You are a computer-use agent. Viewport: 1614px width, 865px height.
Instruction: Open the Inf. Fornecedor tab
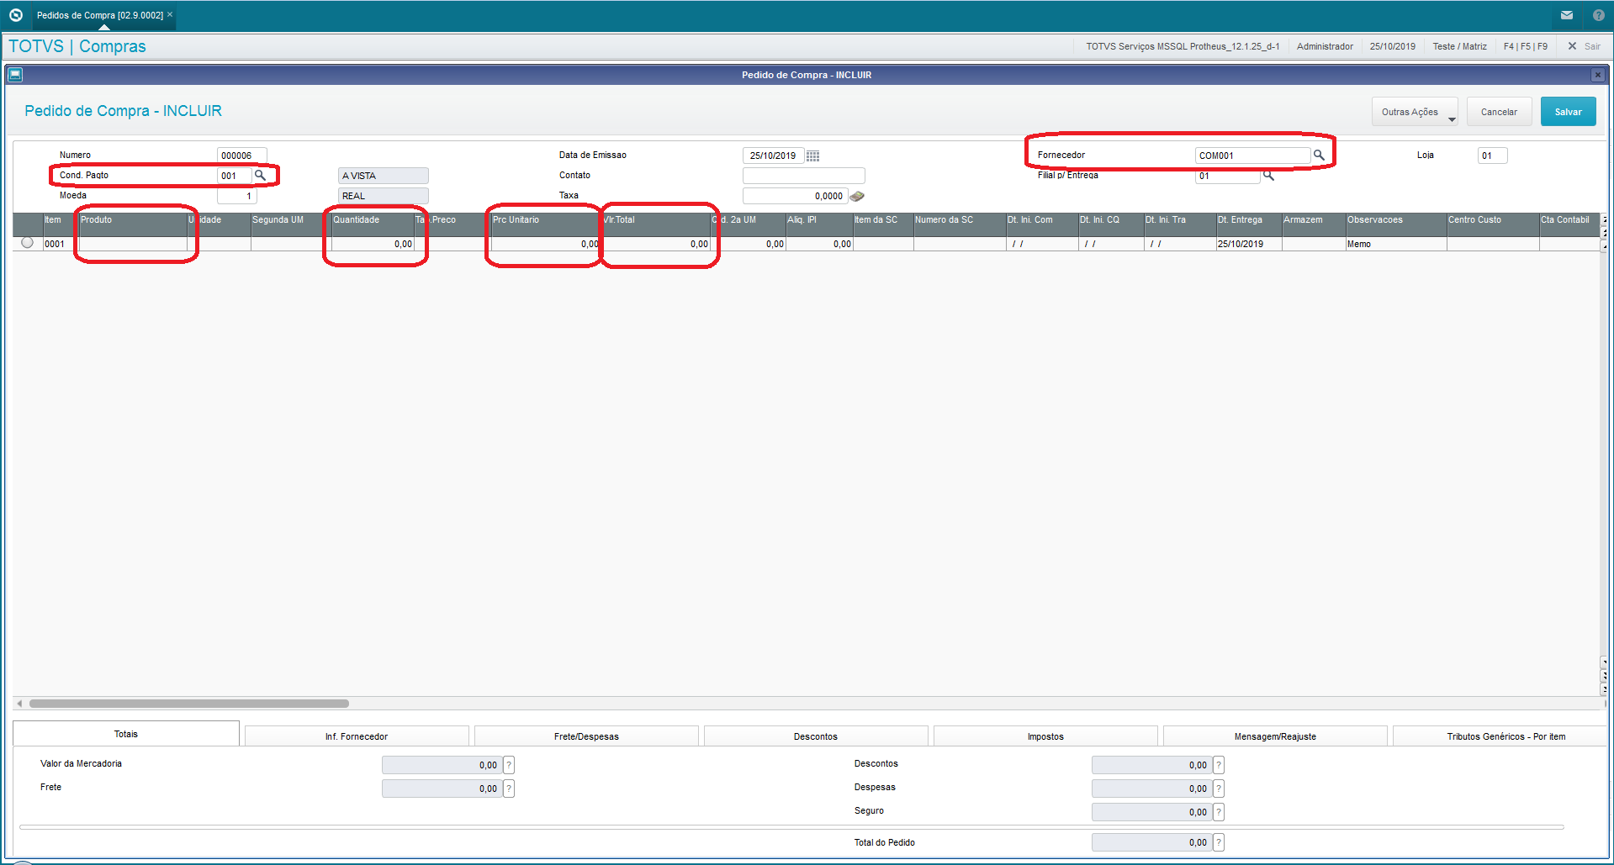coord(357,736)
